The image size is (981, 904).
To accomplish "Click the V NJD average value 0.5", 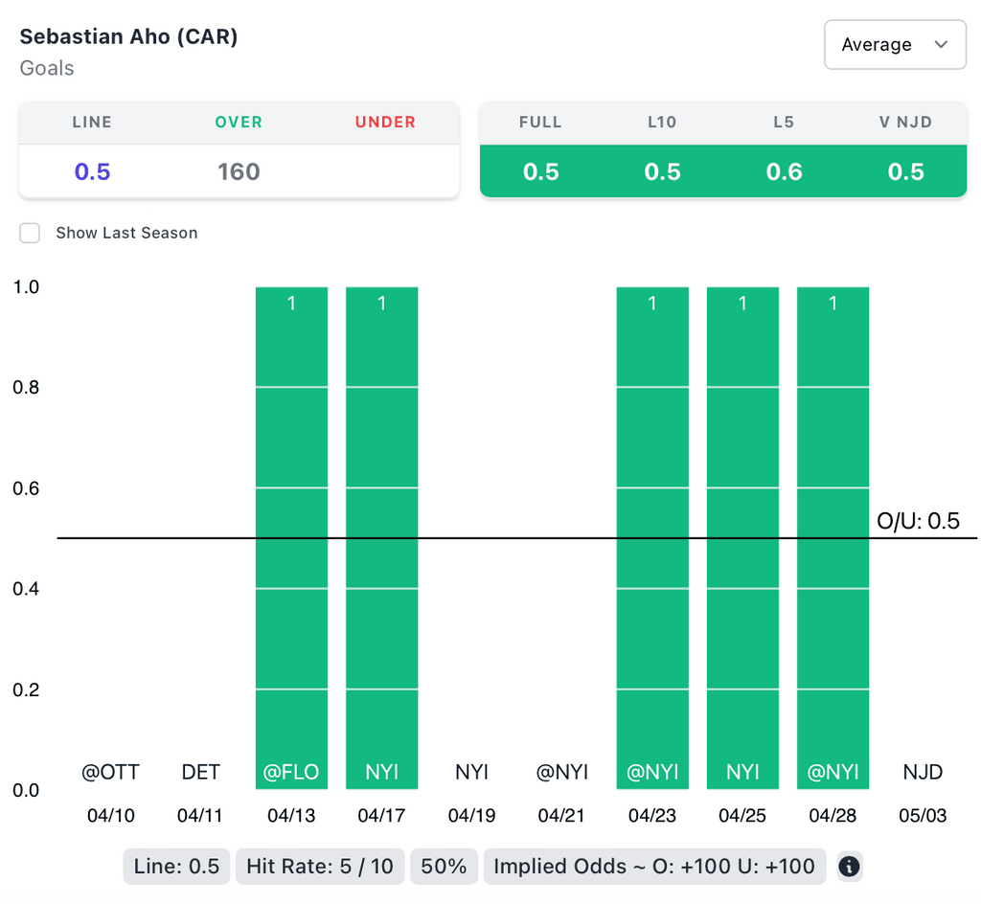I will click(905, 171).
